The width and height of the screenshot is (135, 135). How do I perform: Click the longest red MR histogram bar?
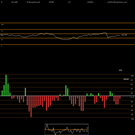point(31,106)
